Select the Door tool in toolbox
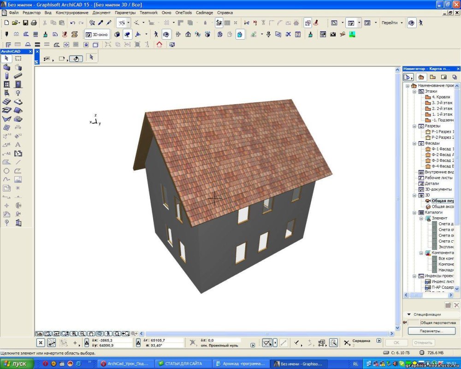Screen dimensions: 461x369 pos(18,84)
